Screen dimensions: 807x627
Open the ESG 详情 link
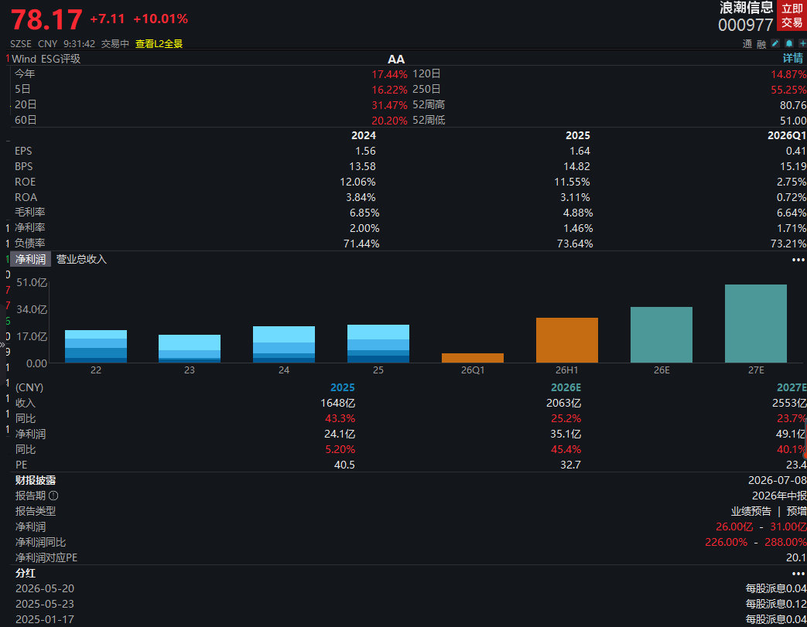click(793, 59)
